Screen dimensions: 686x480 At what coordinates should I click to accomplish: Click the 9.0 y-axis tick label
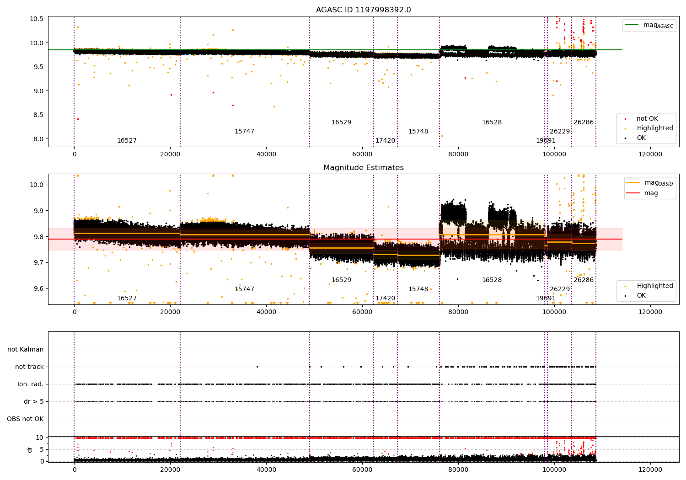(38, 91)
